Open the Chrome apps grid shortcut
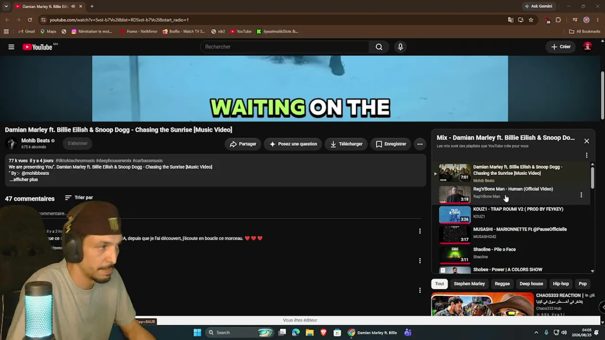Viewport: 605px width, 340px height. click(6, 32)
